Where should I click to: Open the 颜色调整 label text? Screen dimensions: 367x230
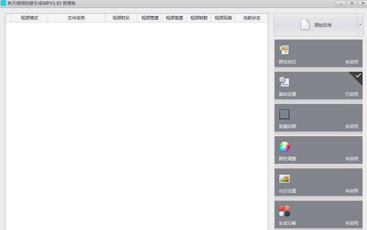click(x=287, y=159)
